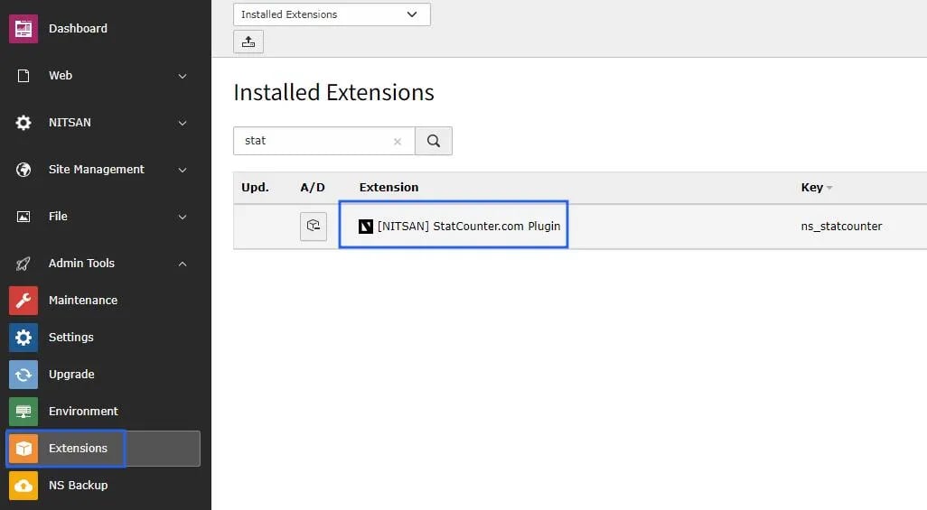Open Upgrade via its refresh icon
927x510 pixels.
click(x=23, y=375)
